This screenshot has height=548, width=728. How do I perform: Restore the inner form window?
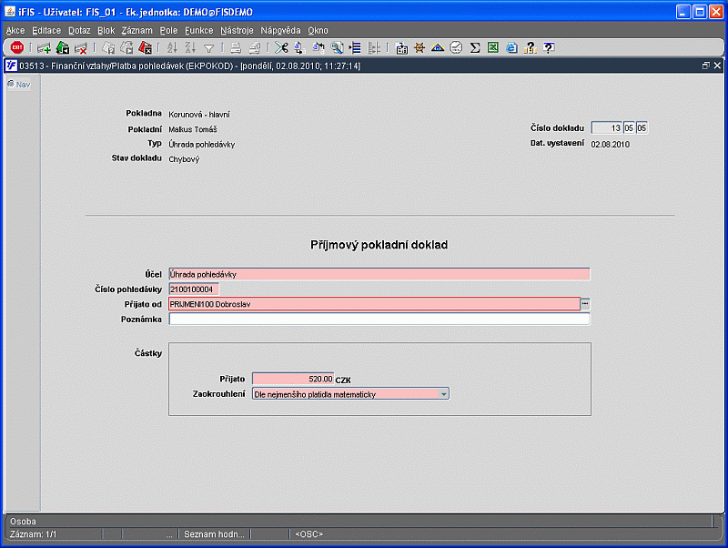tap(706, 66)
